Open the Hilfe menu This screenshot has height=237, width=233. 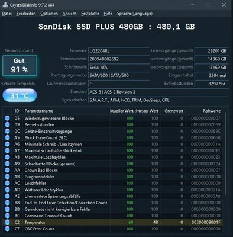(x=108, y=14)
